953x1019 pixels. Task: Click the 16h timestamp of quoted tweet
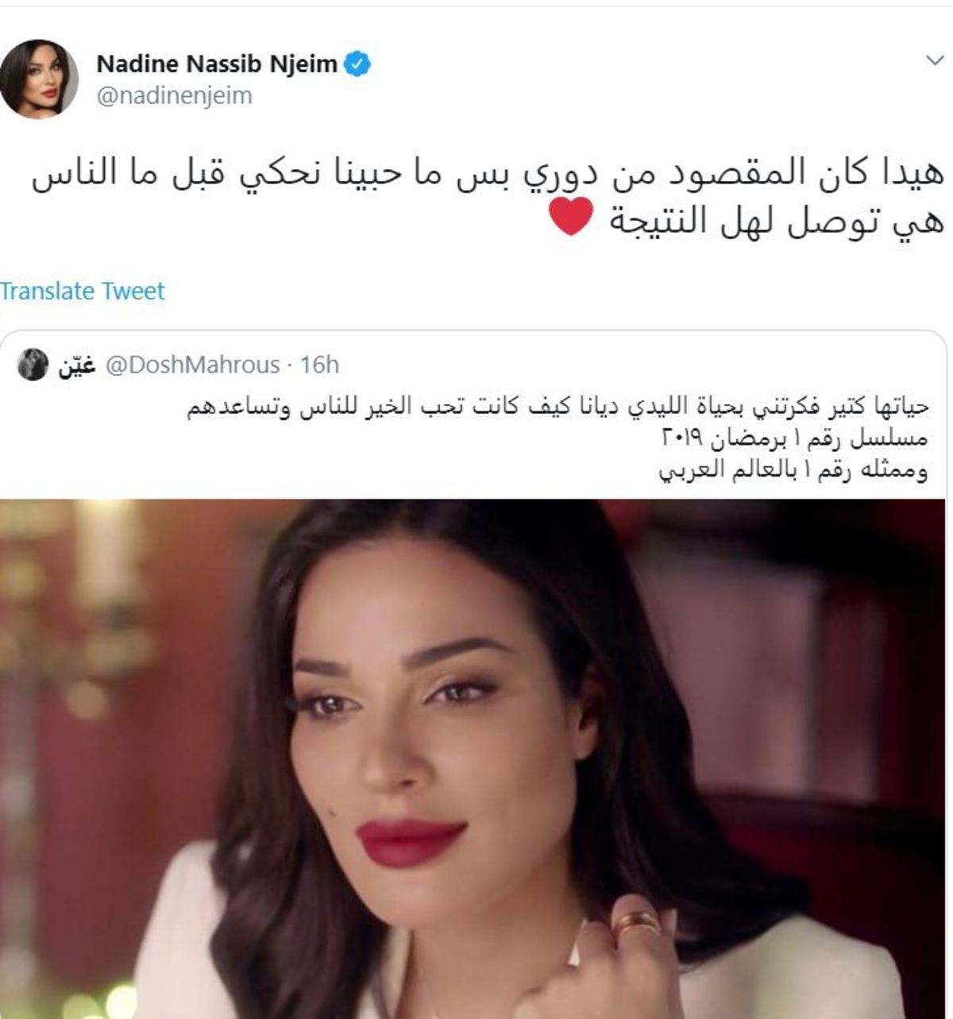pos(319,365)
